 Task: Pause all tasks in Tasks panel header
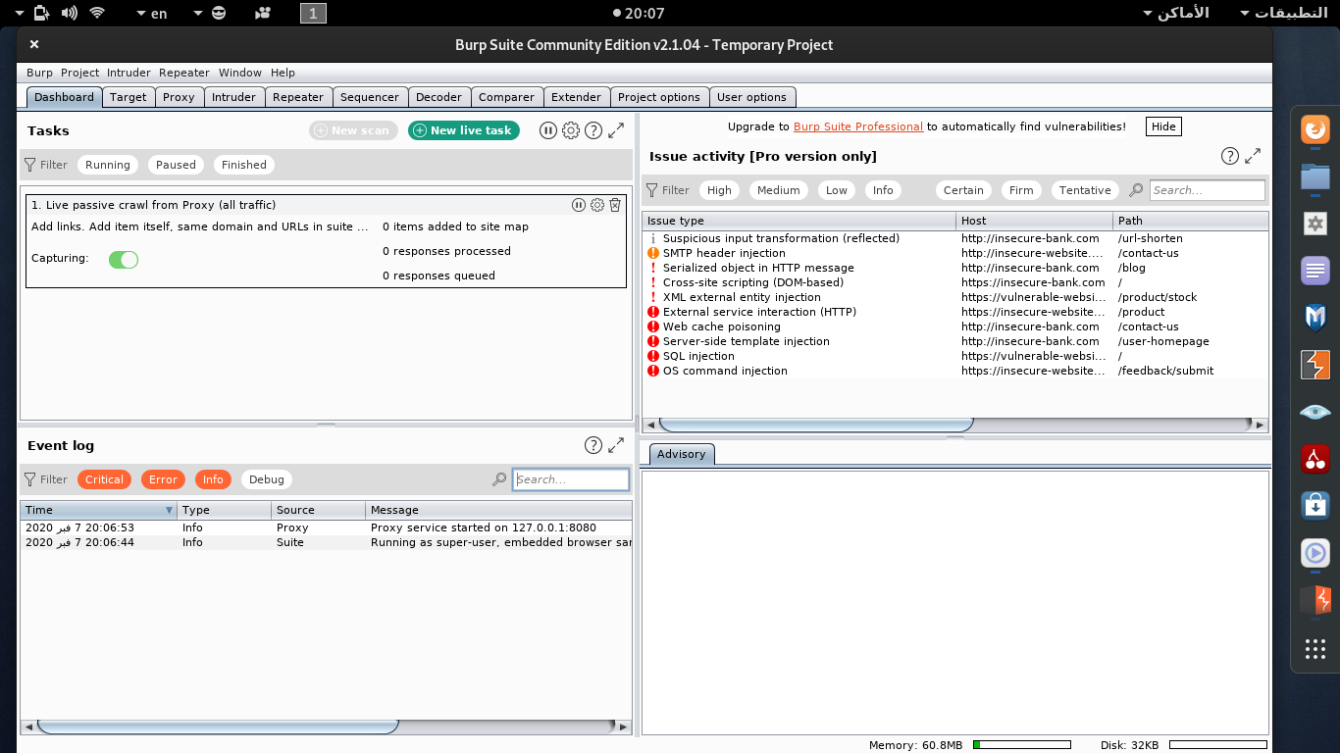pyautogui.click(x=548, y=130)
